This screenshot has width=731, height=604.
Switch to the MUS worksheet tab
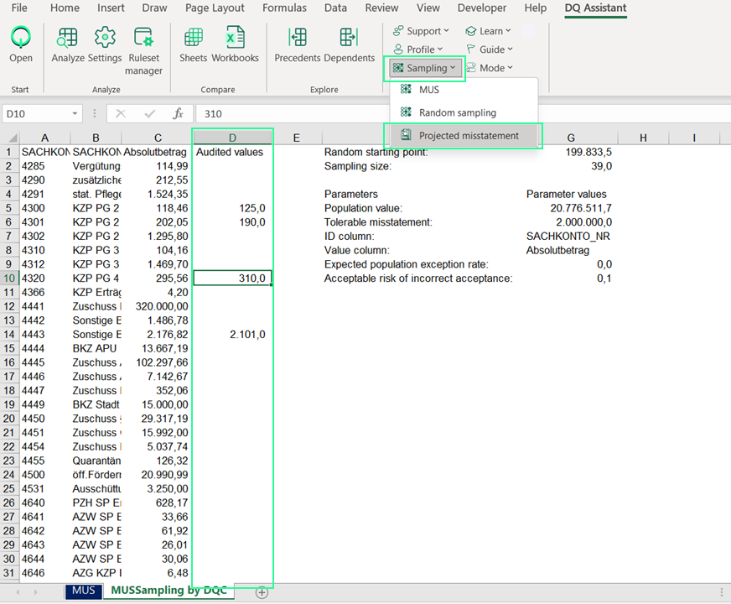click(83, 591)
